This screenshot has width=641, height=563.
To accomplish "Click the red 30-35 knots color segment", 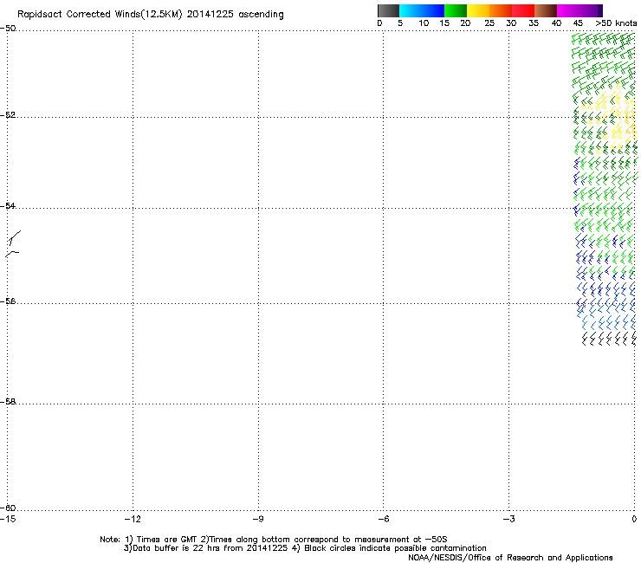I will (x=523, y=10).
